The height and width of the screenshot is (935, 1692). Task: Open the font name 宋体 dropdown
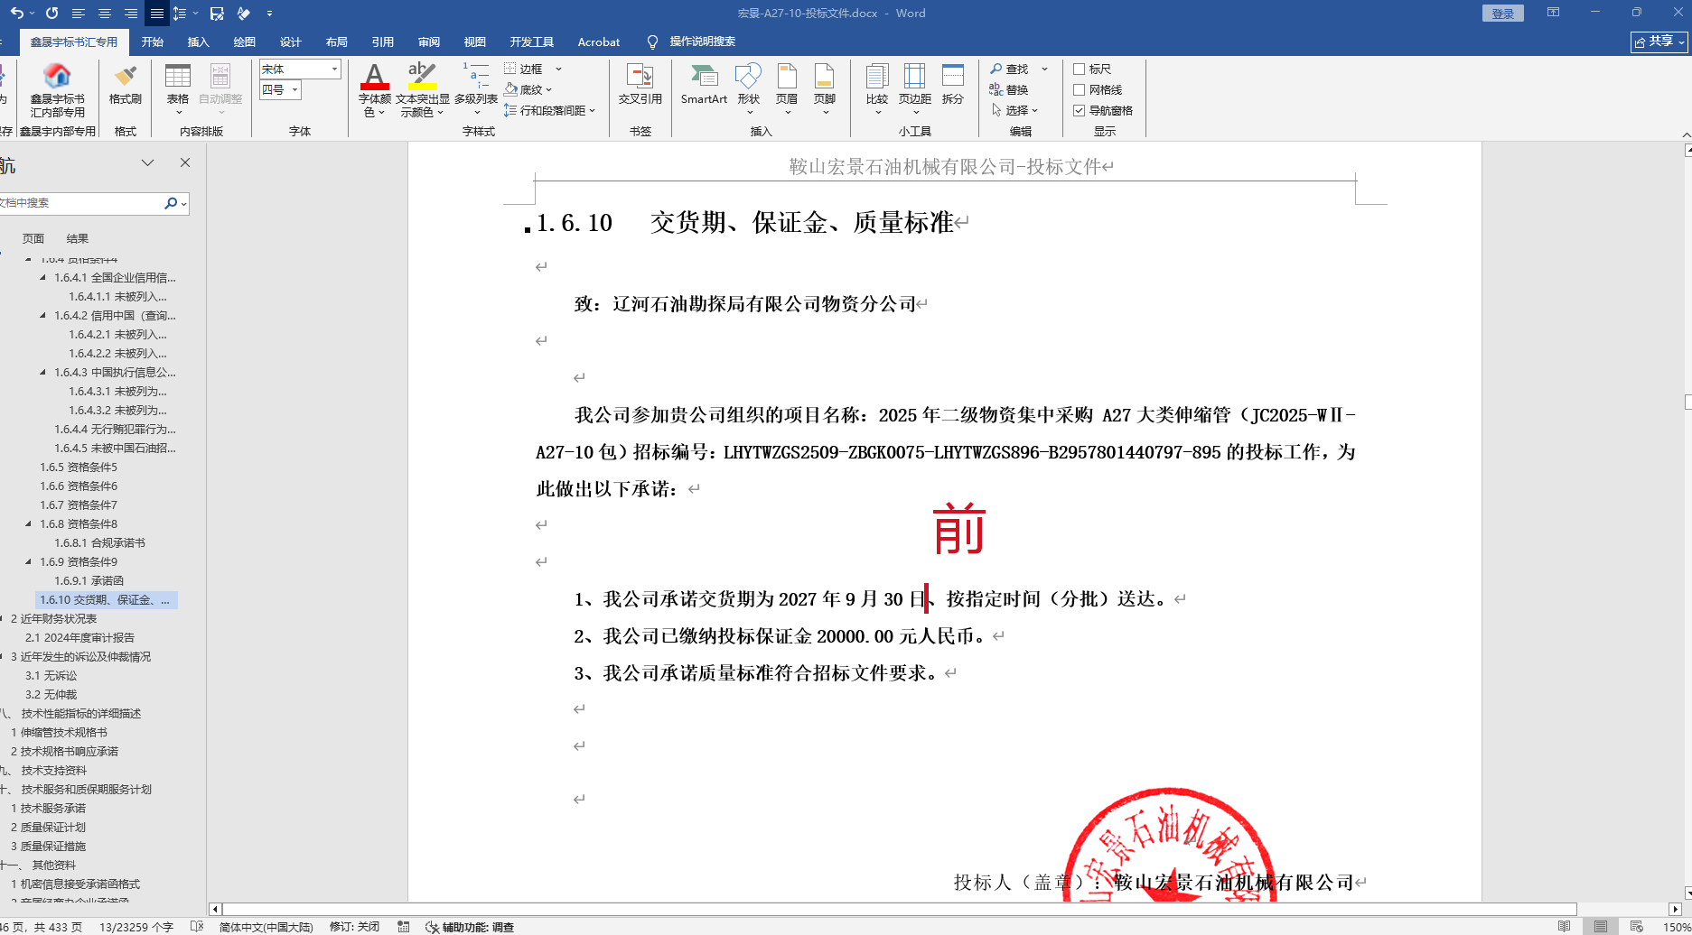click(x=334, y=69)
